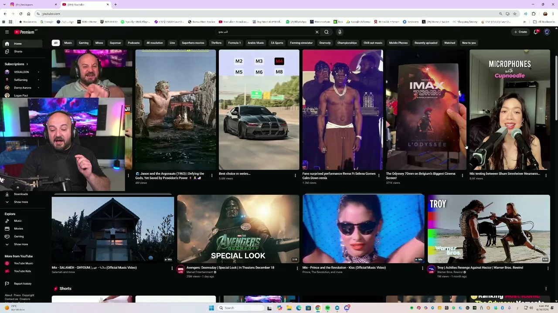The height and width of the screenshot is (313, 558).
Task: Select the Podcasts filter chip
Action: point(134,43)
